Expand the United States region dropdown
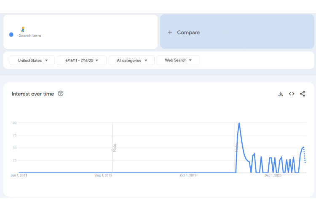 pyautogui.click(x=33, y=60)
